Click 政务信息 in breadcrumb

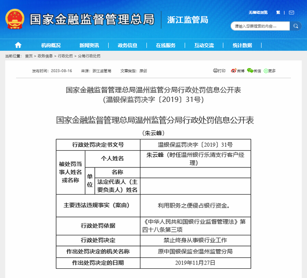click(x=45, y=56)
